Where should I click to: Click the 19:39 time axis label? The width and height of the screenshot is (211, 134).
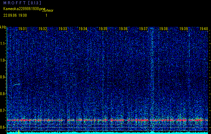[x=184, y=29]
